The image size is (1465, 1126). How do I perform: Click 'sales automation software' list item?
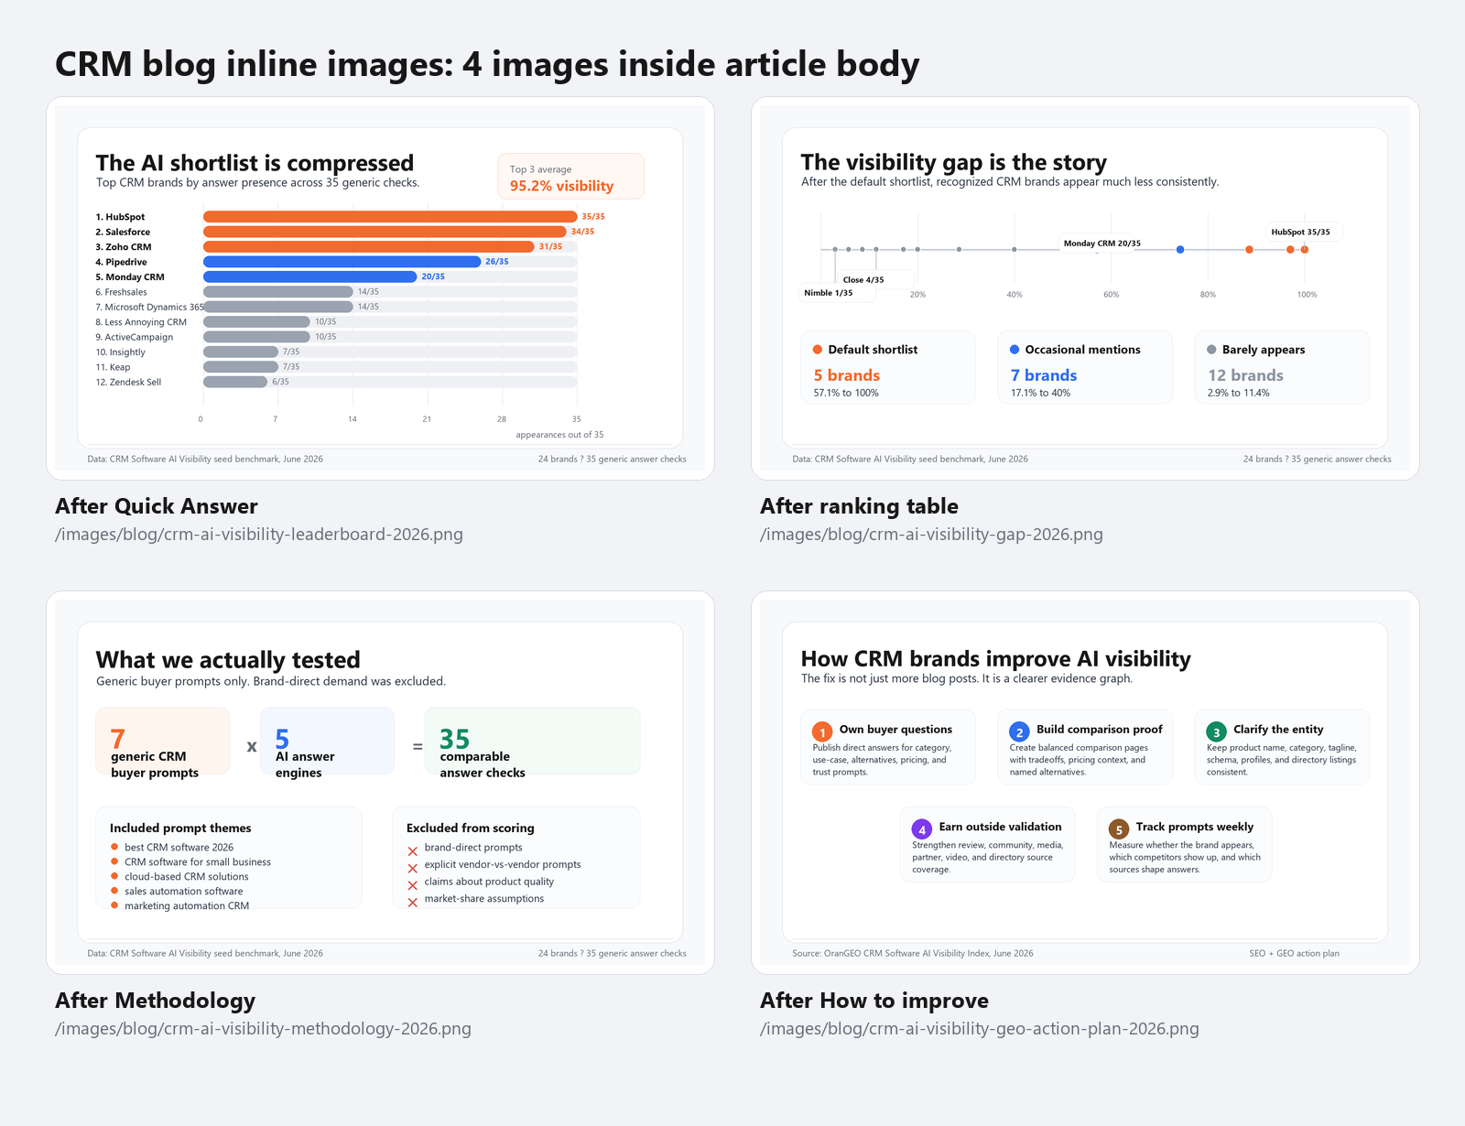[184, 891]
